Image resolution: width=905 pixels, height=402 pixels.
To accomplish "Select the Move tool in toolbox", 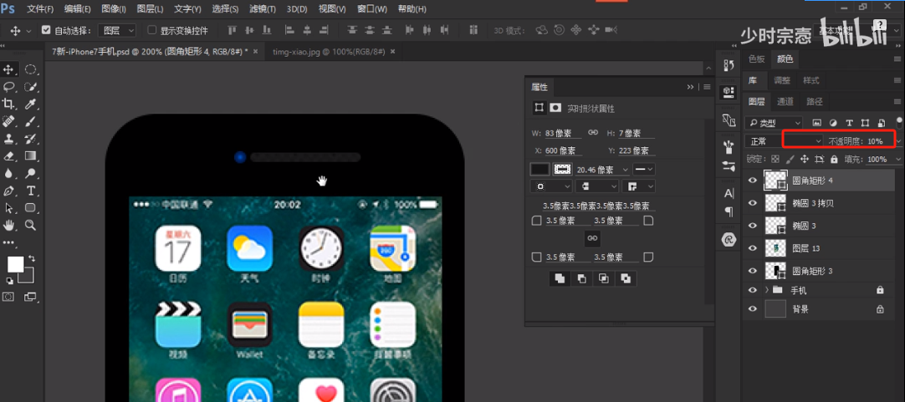I will tap(9, 70).
